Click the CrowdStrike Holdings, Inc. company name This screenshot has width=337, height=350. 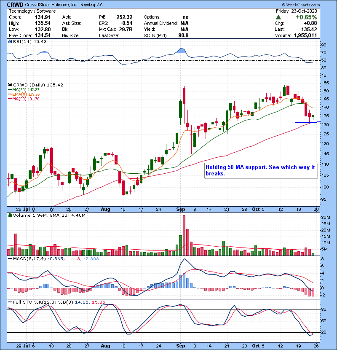[51, 5]
